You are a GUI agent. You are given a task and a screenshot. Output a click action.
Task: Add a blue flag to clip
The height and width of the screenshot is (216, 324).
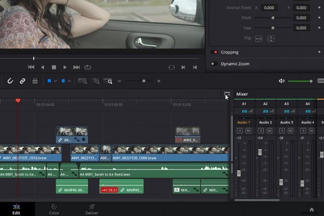click(49, 81)
